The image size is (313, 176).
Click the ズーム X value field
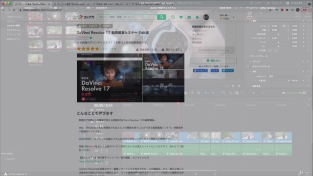[275, 26]
